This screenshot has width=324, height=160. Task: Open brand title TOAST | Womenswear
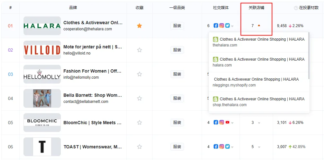[93, 147]
